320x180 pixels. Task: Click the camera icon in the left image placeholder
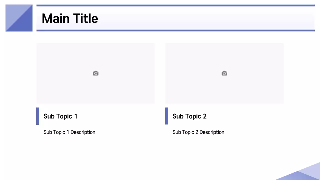(x=95, y=73)
